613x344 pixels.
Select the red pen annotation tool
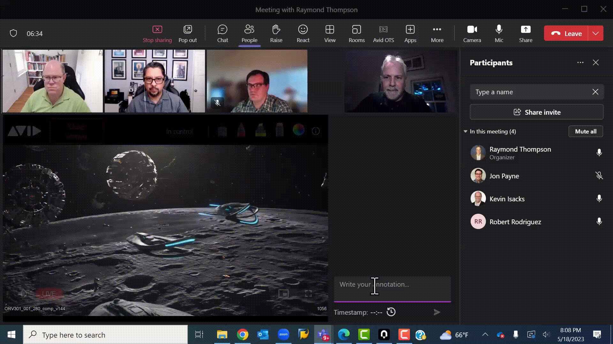[241, 131]
